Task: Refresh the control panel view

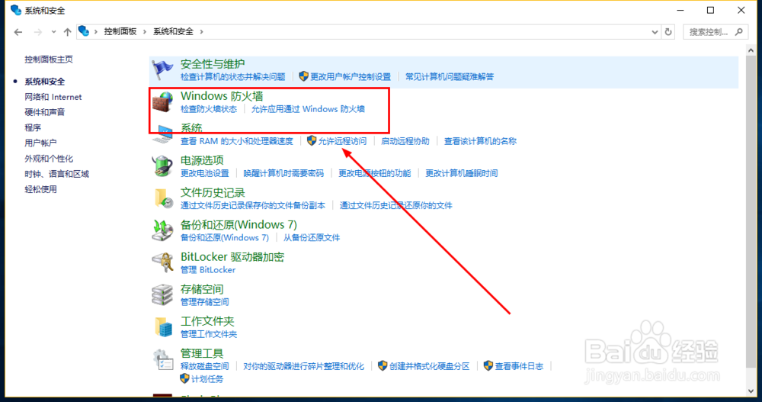Action: pos(668,31)
